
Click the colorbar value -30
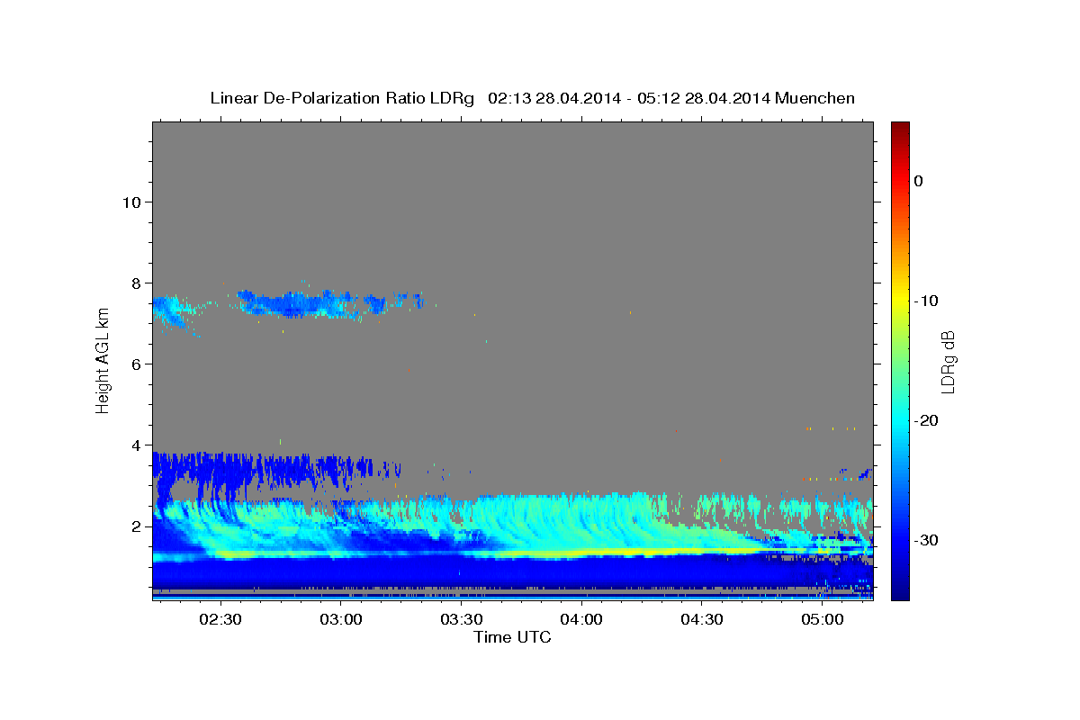(x=927, y=540)
